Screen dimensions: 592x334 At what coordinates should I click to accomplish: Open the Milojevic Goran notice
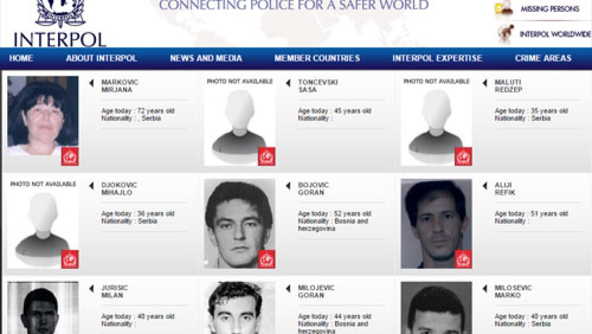[x=316, y=292]
